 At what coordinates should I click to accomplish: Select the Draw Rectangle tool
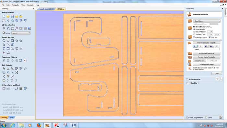point(12,41)
